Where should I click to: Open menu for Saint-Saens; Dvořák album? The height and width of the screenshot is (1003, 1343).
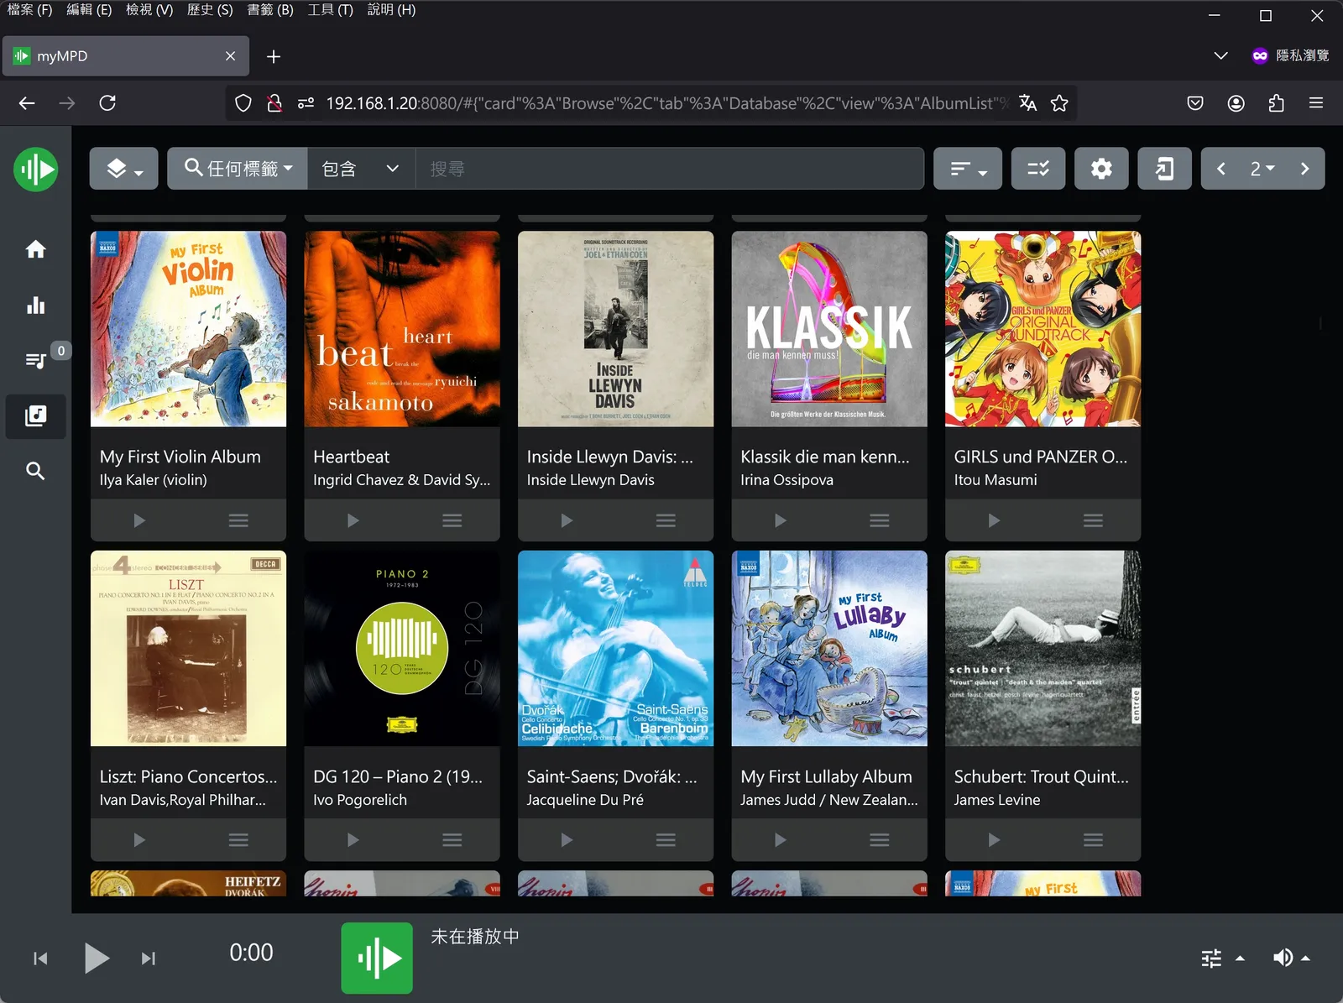(666, 840)
